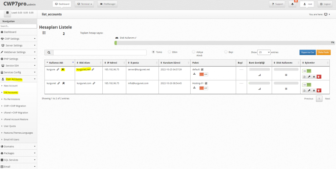This screenshot has width=336, height=169.
Task: Open the Show entries dropdown set to 25
Action: pyautogui.click(x=264, y=52)
